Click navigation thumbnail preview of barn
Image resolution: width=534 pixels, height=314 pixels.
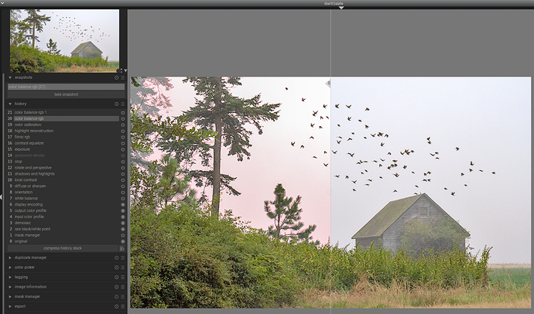(65, 41)
